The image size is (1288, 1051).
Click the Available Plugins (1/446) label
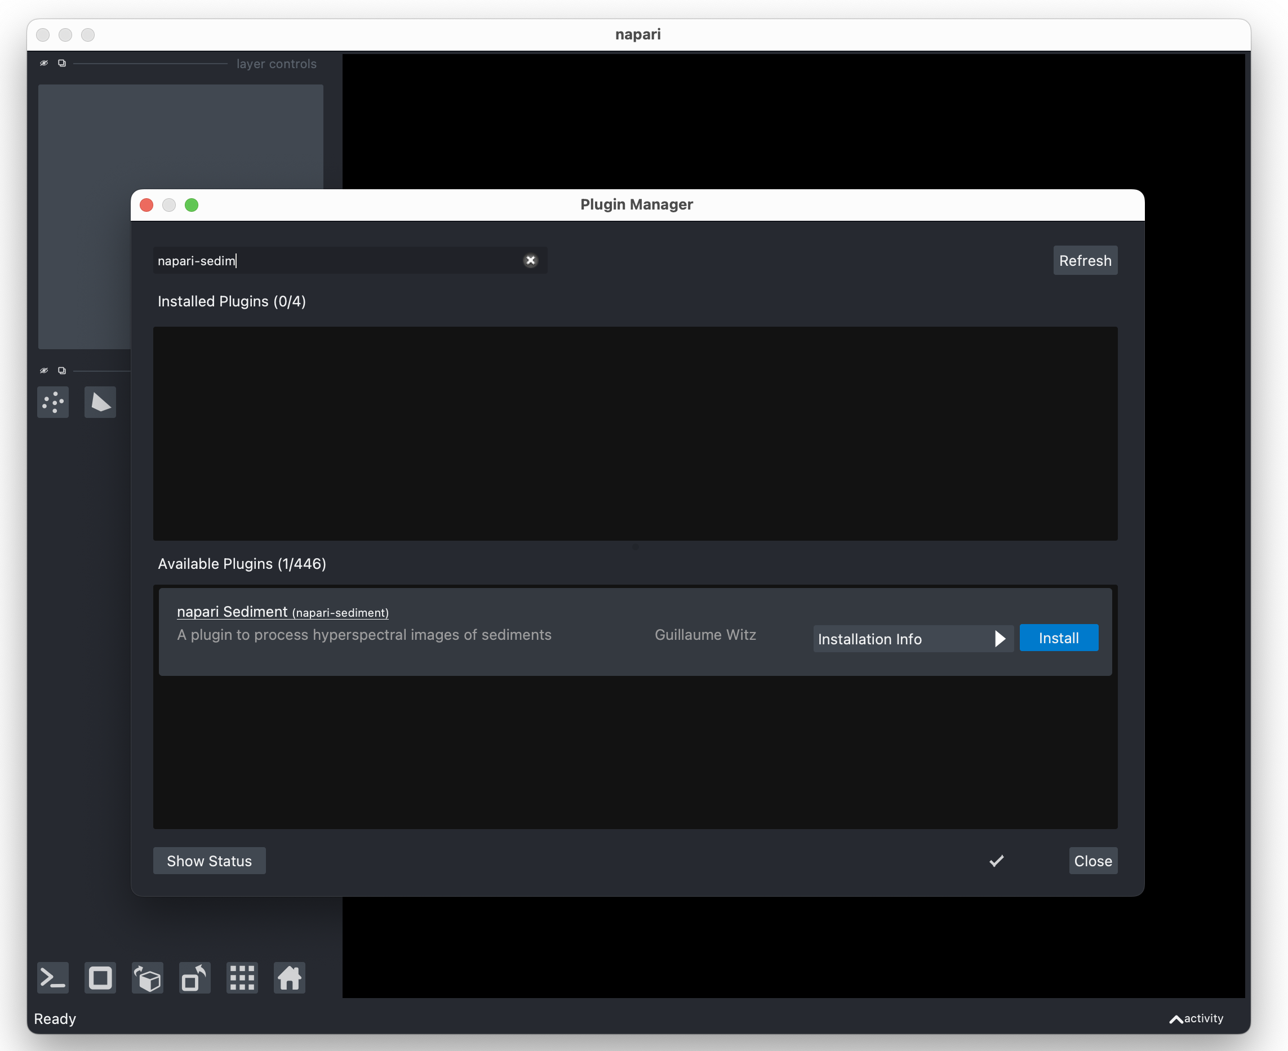pos(242,564)
